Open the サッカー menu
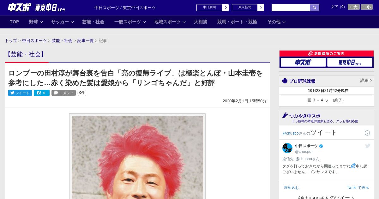Viewport: 379px width, 199px height. coord(60,22)
